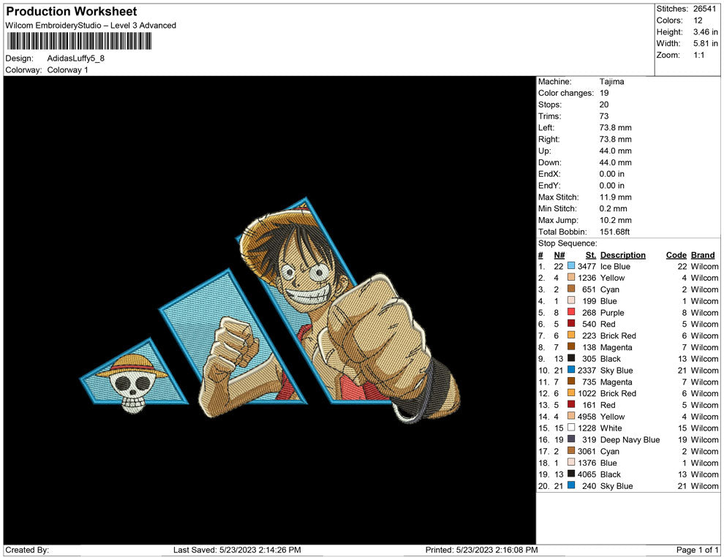This screenshot has height=557, width=724.
Task: Select the Deep Navy Blue swatch in stop 16
Action: tap(571, 439)
